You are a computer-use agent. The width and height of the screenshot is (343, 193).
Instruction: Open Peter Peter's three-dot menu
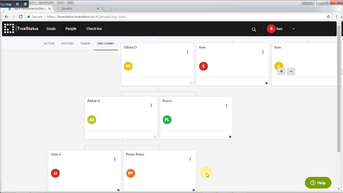coord(190,159)
